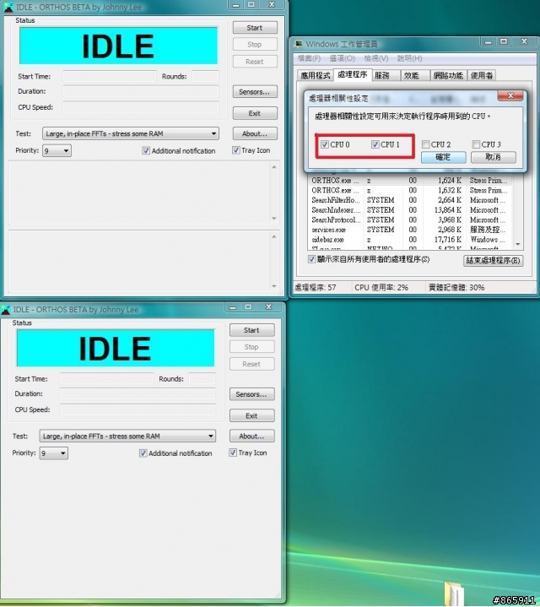Switch to the 網路功能 tab
This screenshot has width=540, height=607.
[448, 75]
